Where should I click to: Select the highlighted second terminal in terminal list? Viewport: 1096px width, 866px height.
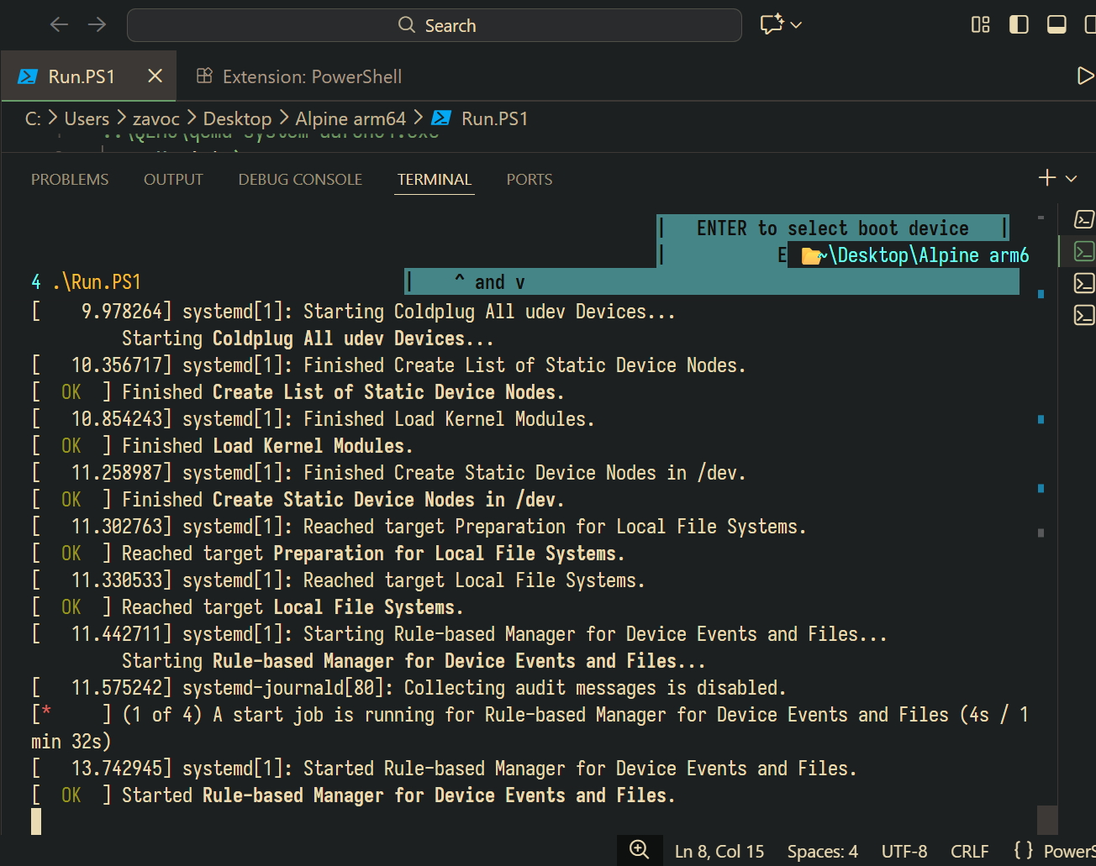pyautogui.click(x=1084, y=251)
